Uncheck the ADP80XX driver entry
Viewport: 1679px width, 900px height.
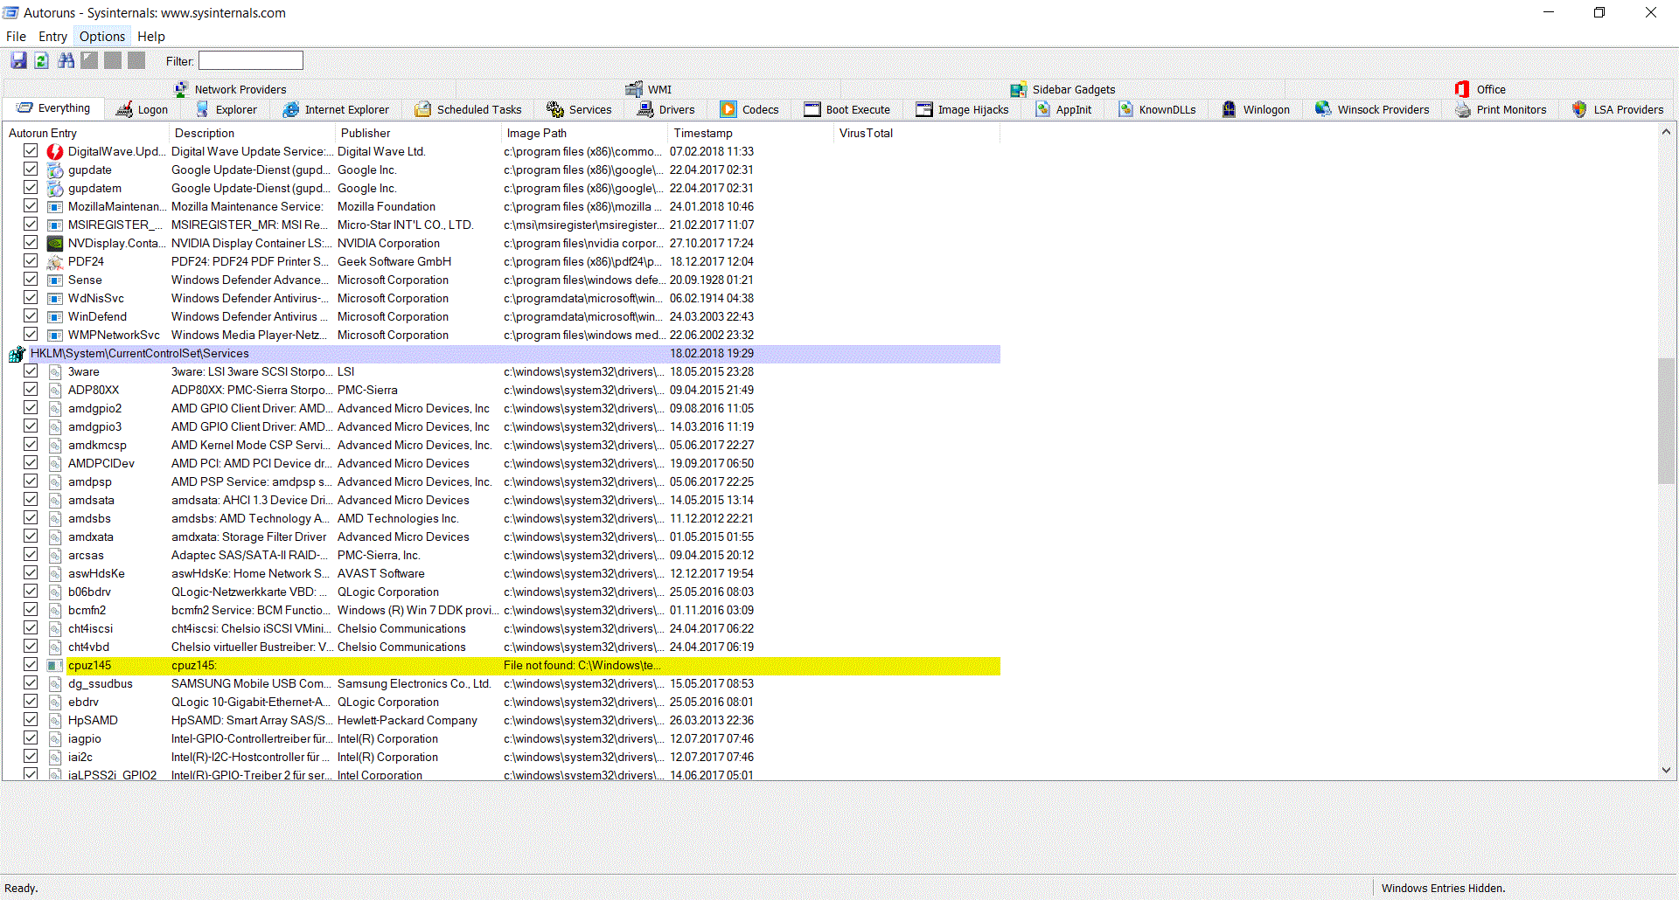tap(31, 390)
